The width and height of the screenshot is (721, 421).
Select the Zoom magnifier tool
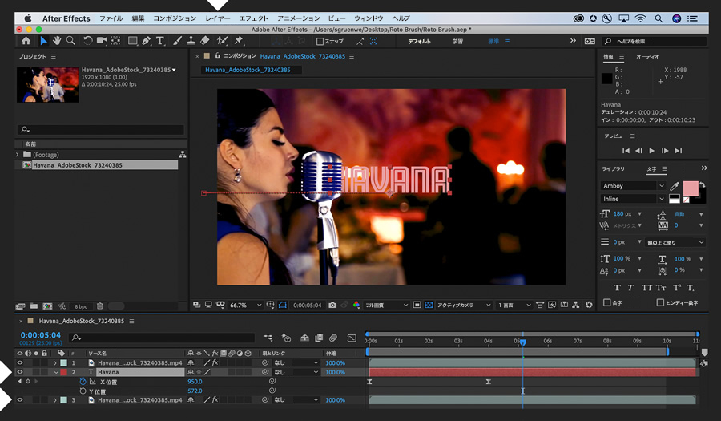coord(70,41)
